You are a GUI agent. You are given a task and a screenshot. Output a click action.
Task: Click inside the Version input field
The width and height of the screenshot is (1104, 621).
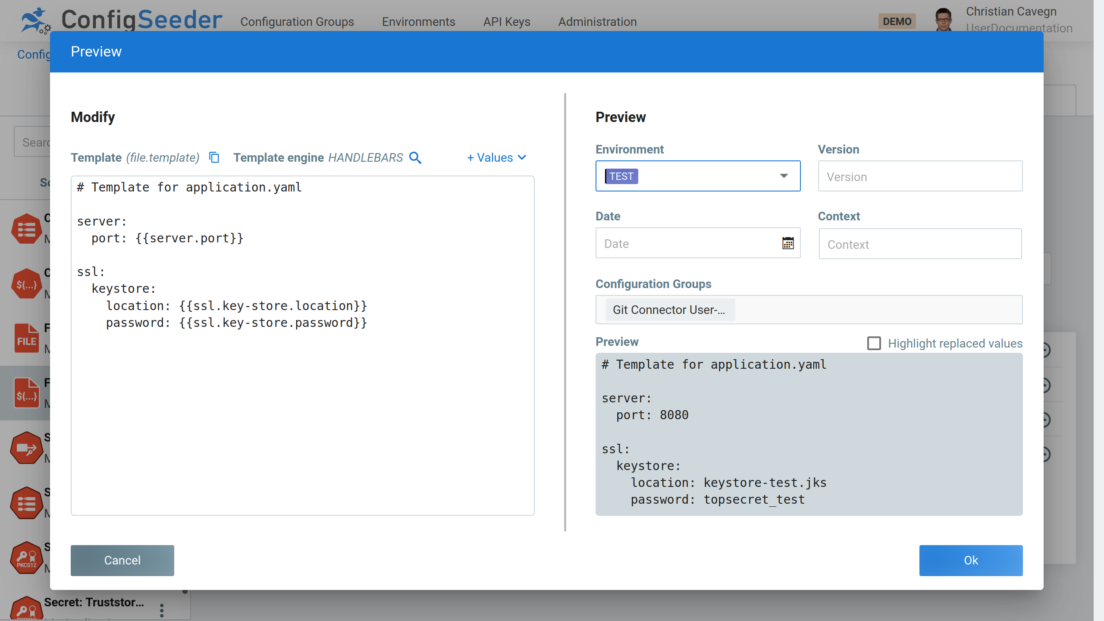coord(919,176)
